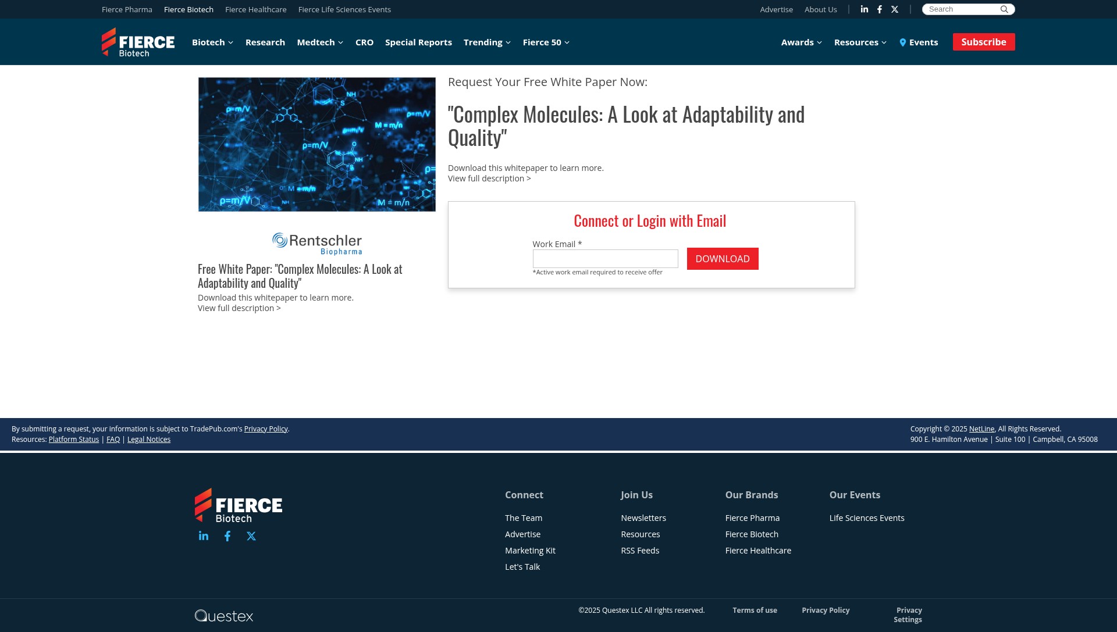
Task: Expand the Awards dropdown menu
Action: click(802, 42)
